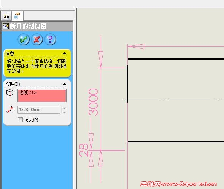Click the bottom thick edge of the part

tap(176, 142)
